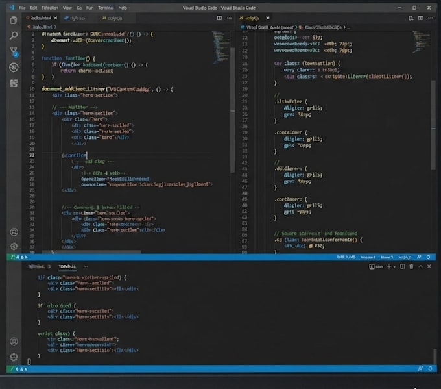Image resolution: width=441 pixels, height=389 pixels.
Task: Select the first panel tab left of Terminal
Action: pos(39,266)
